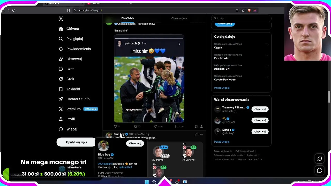The image size is (331, 186).
Task: Open Creator Studio
Action: 74,99
